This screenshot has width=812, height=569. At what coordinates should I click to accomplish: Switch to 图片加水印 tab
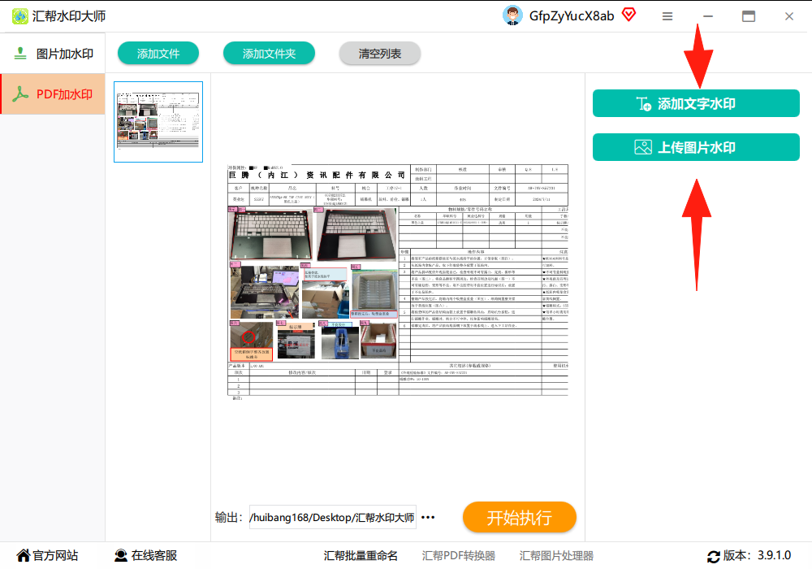click(x=52, y=54)
